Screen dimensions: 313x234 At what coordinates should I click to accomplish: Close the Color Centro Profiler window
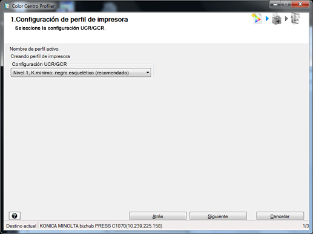(x=300, y=4)
